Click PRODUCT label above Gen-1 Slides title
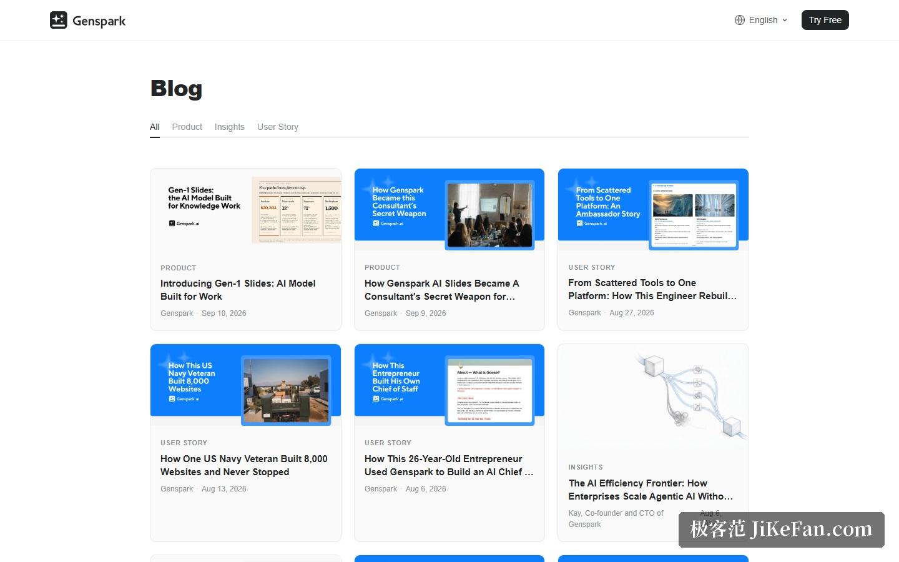The image size is (899, 562). [178, 268]
